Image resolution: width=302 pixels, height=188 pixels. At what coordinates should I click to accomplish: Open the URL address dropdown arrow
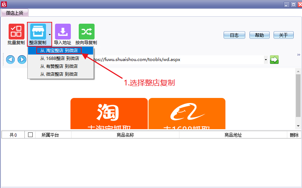click(266, 60)
